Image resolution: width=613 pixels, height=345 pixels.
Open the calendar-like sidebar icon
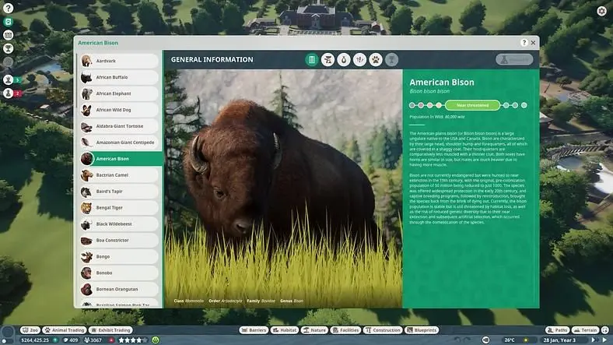9,35
